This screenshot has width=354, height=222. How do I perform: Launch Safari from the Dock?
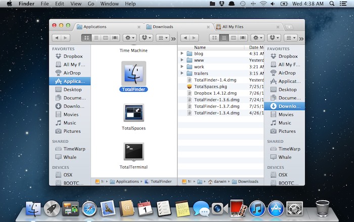coord(90,208)
